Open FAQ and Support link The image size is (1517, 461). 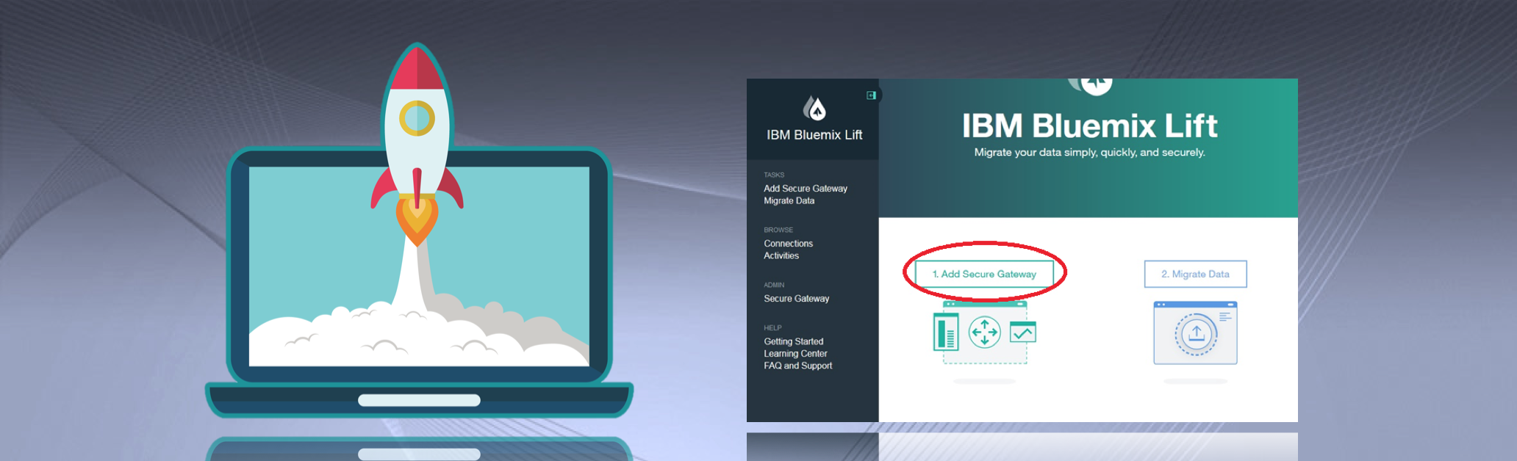pos(797,366)
